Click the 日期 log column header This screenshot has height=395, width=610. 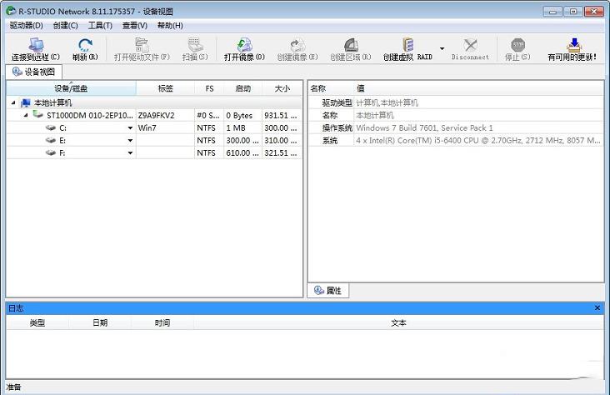[100, 322]
